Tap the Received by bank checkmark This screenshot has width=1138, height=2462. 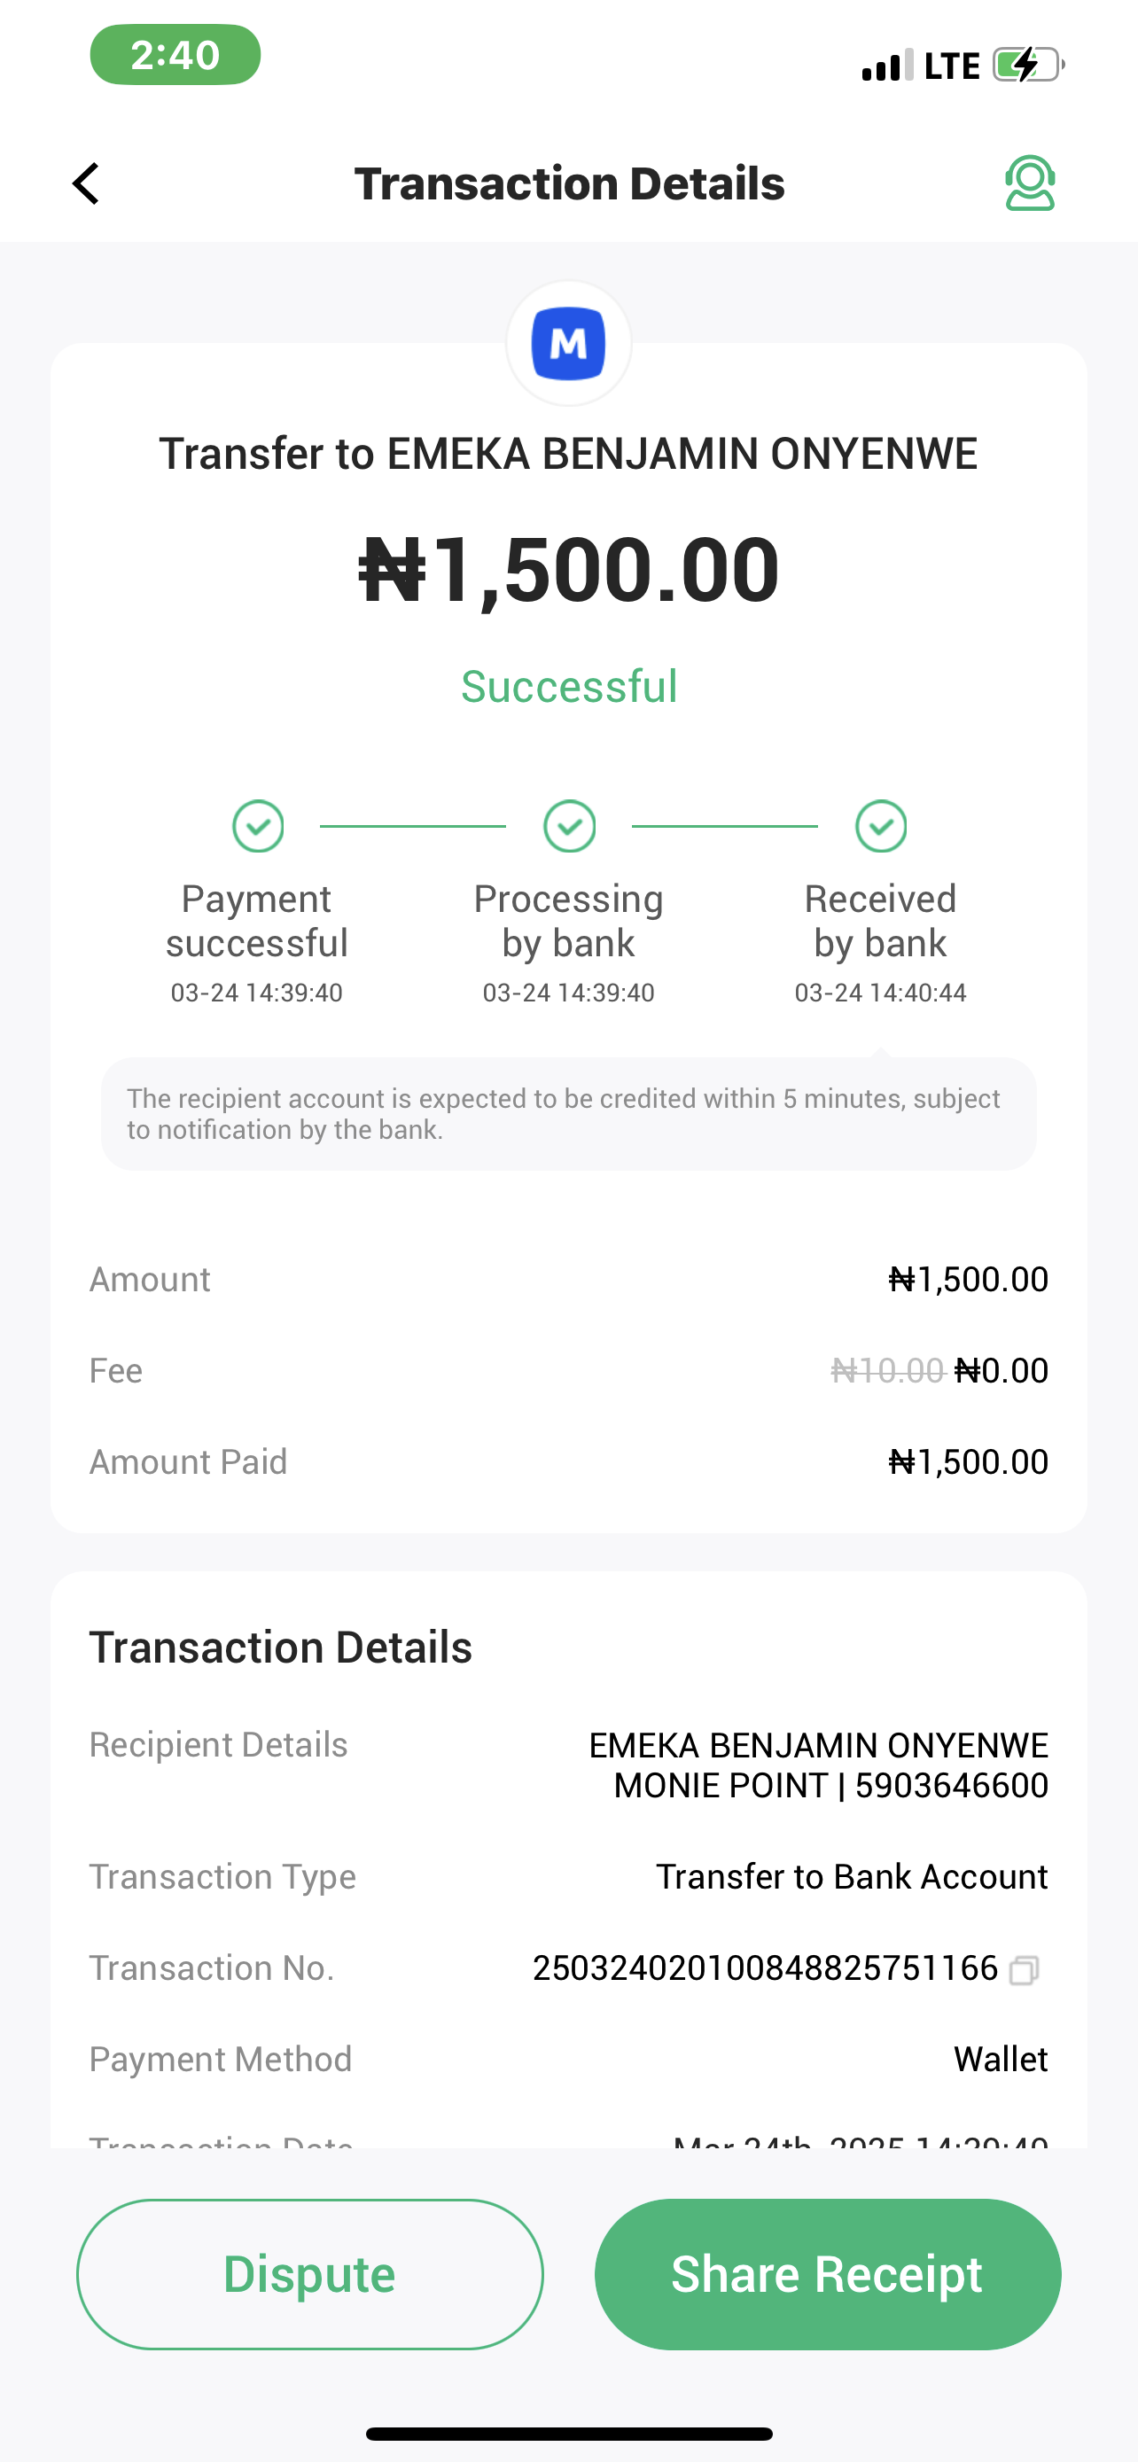881,826
